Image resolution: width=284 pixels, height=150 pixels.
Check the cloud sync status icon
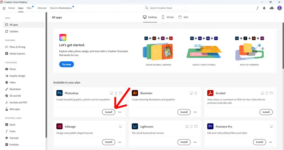click(x=272, y=8)
